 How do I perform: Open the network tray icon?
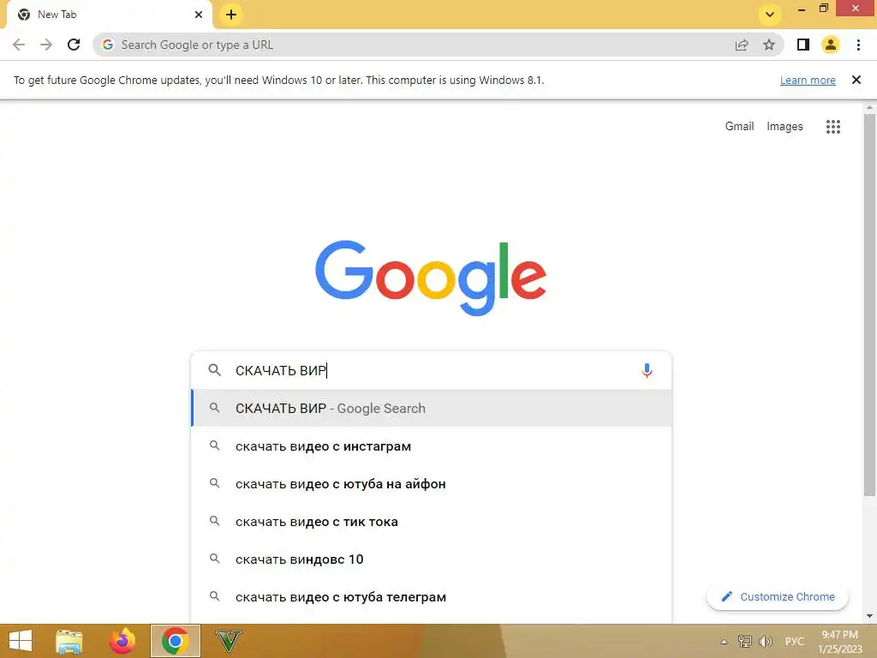coord(744,641)
